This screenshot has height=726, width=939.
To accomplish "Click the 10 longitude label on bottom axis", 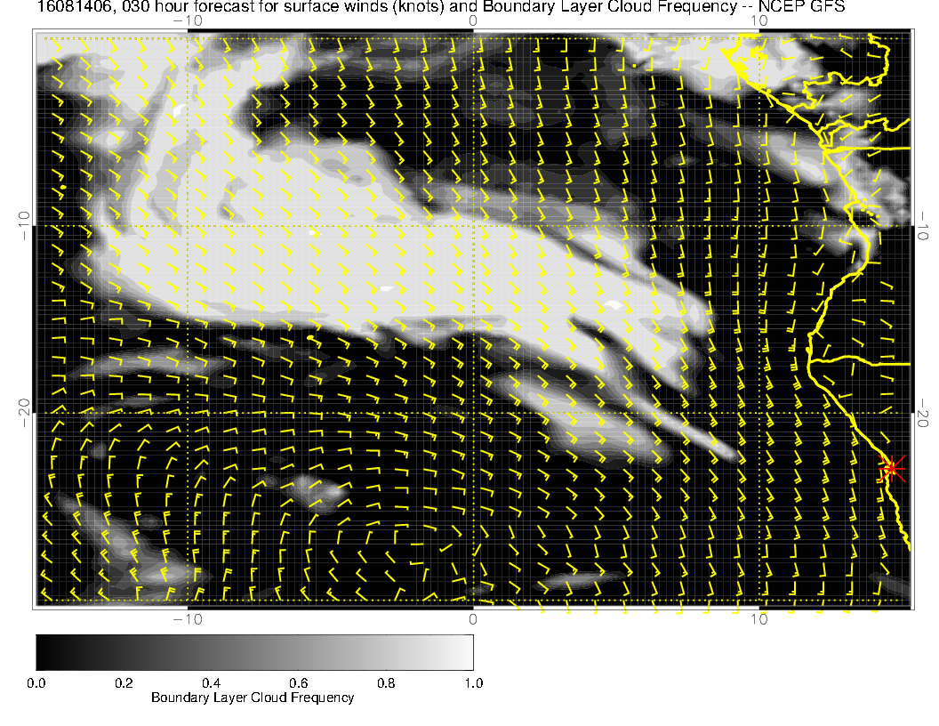I will click(758, 619).
